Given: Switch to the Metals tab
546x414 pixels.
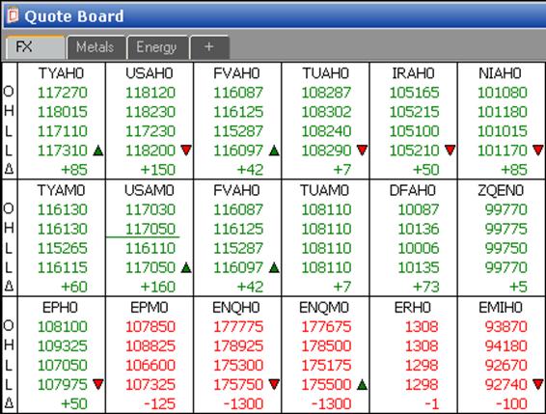Looking at the screenshot, I should pos(96,47).
